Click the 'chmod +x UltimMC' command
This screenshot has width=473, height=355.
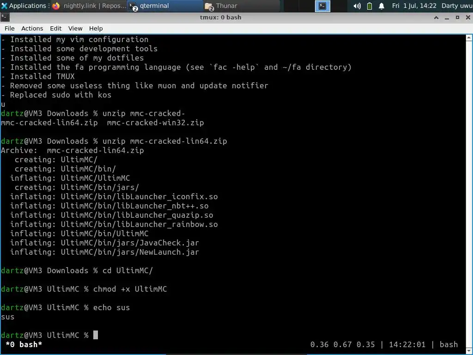130,289
